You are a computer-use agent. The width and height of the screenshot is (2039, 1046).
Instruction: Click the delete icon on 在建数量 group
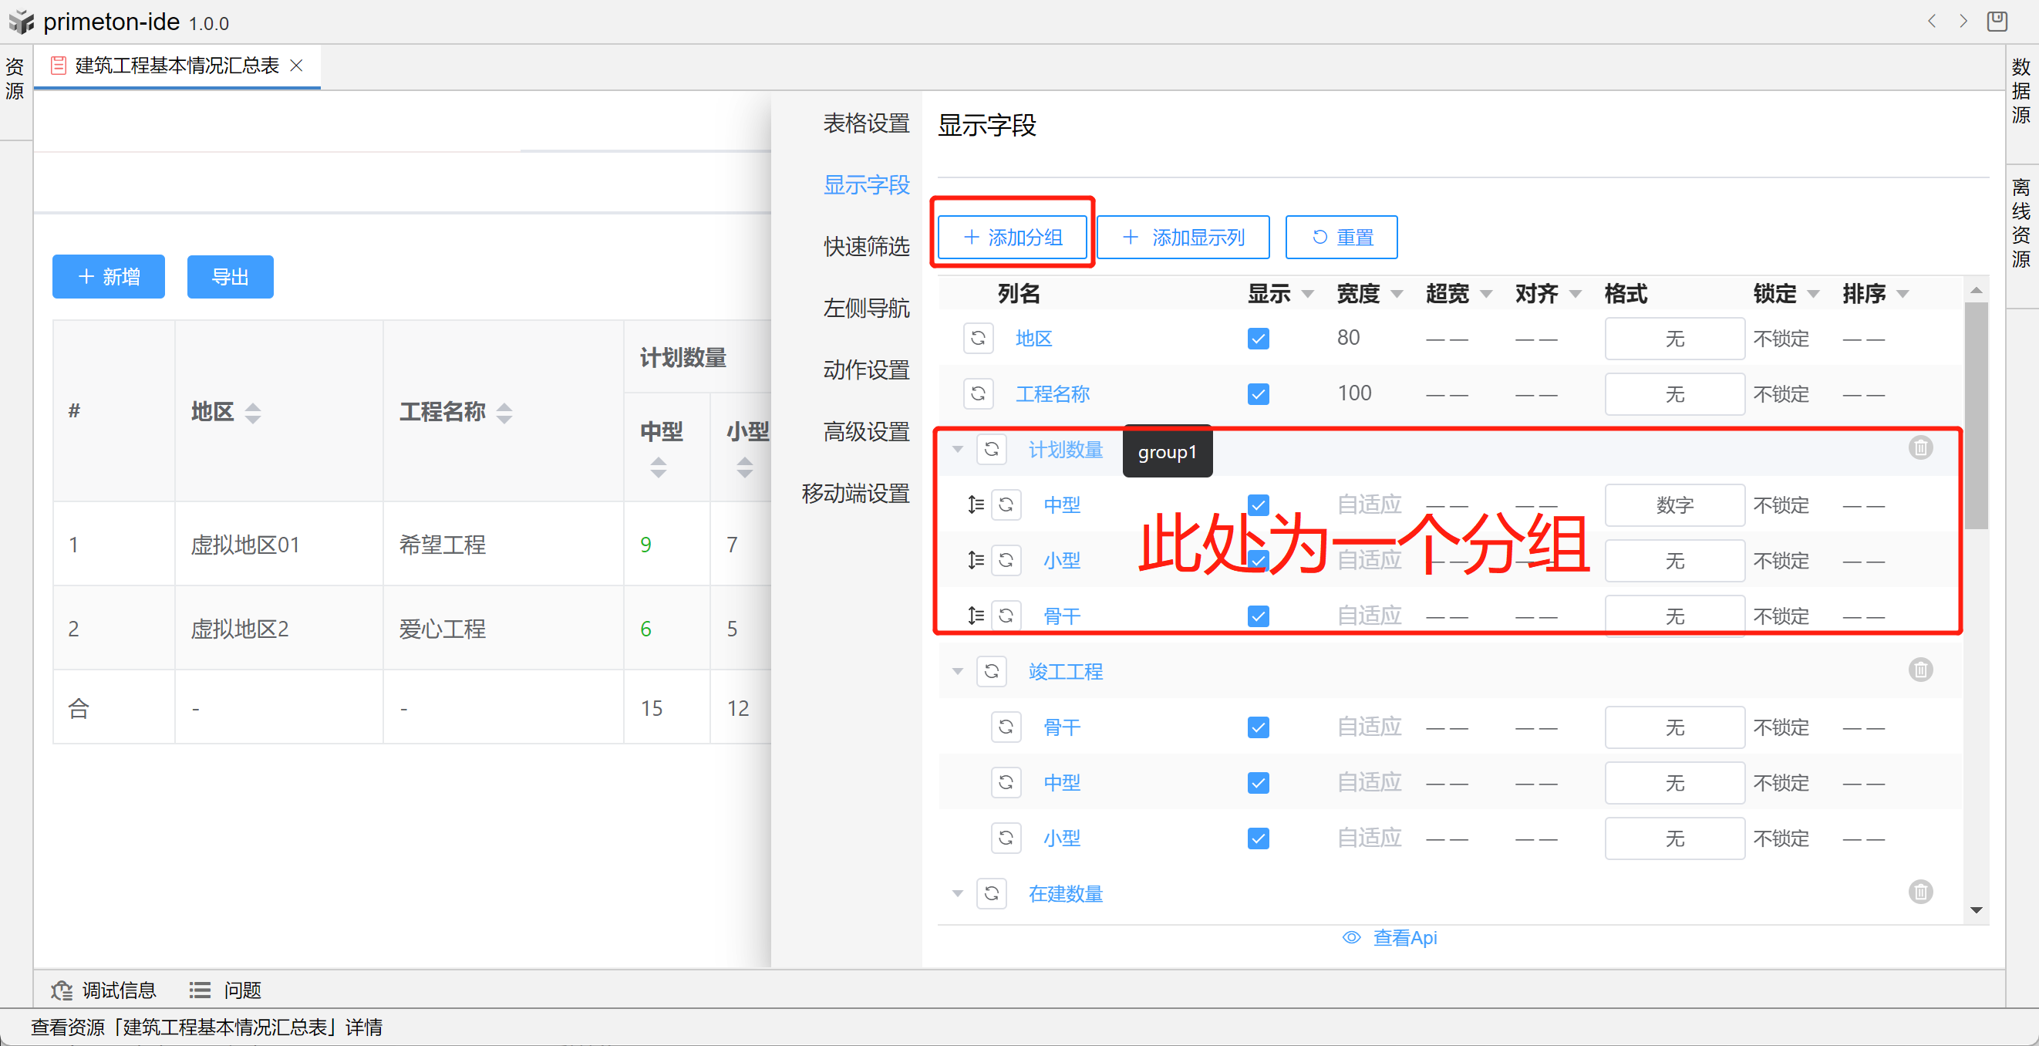(x=1919, y=892)
